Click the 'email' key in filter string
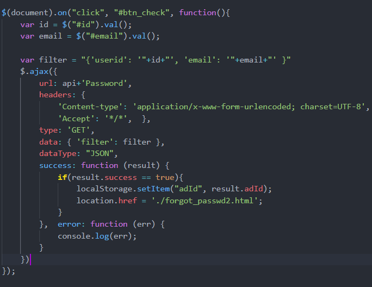 click(x=200, y=60)
